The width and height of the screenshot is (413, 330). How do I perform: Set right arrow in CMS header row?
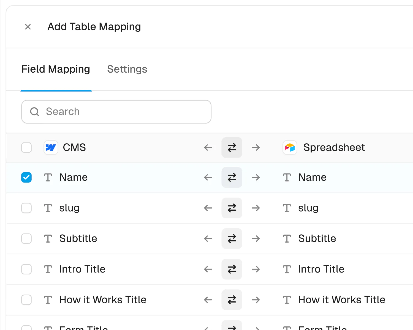[x=256, y=148]
